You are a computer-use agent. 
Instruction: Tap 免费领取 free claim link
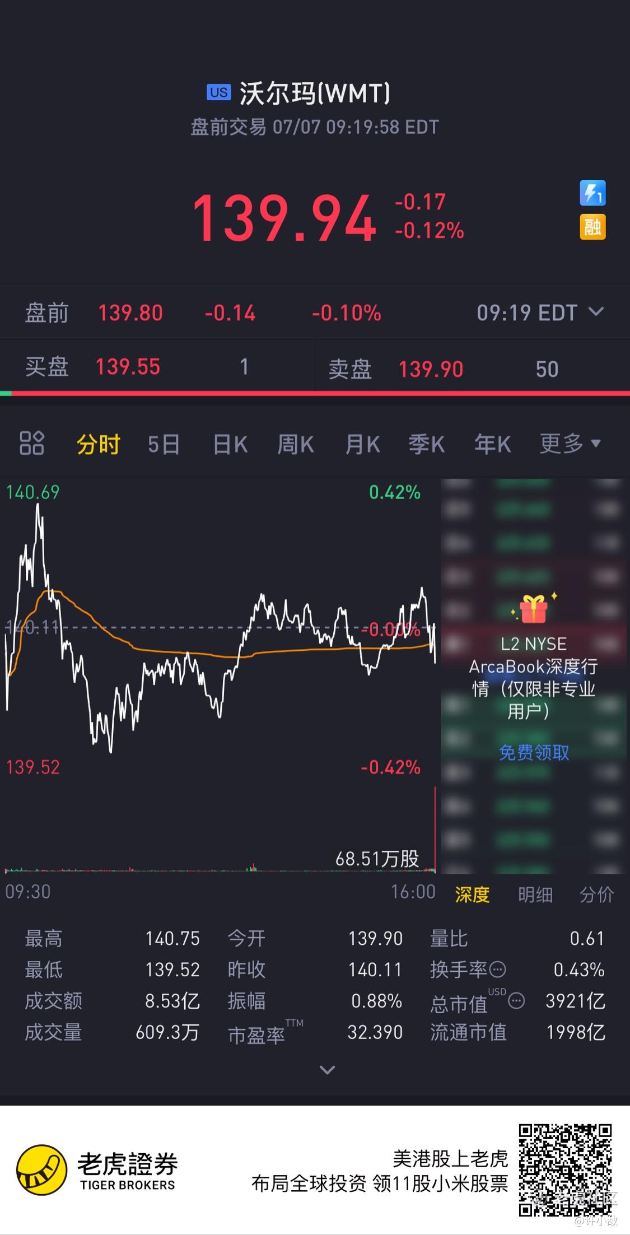click(x=534, y=752)
